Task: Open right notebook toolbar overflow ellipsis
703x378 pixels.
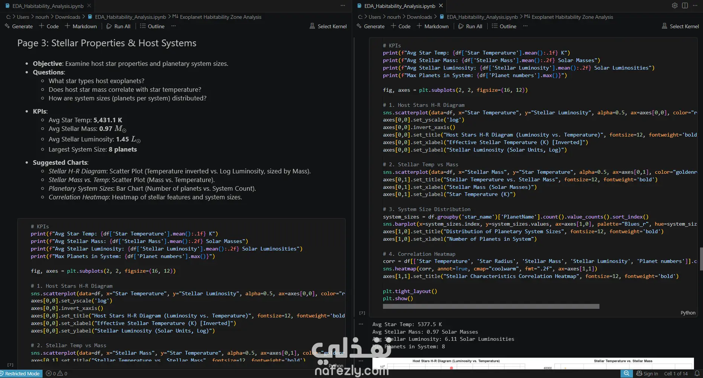Action: pos(525,26)
